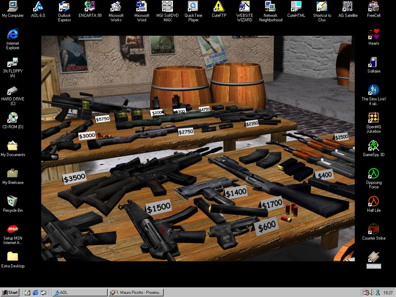The width and height of the screenshot is (396, 297).
Task: Click the Start button
Action: click(10, 293)
